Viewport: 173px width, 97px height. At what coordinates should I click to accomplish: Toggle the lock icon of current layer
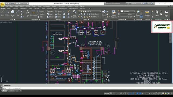click(x=83, y=11)
